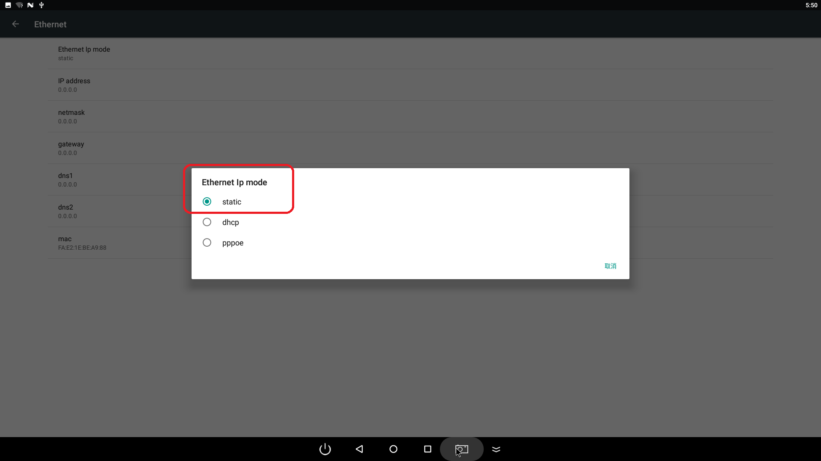Select the static radio button

tap(207, 201)
